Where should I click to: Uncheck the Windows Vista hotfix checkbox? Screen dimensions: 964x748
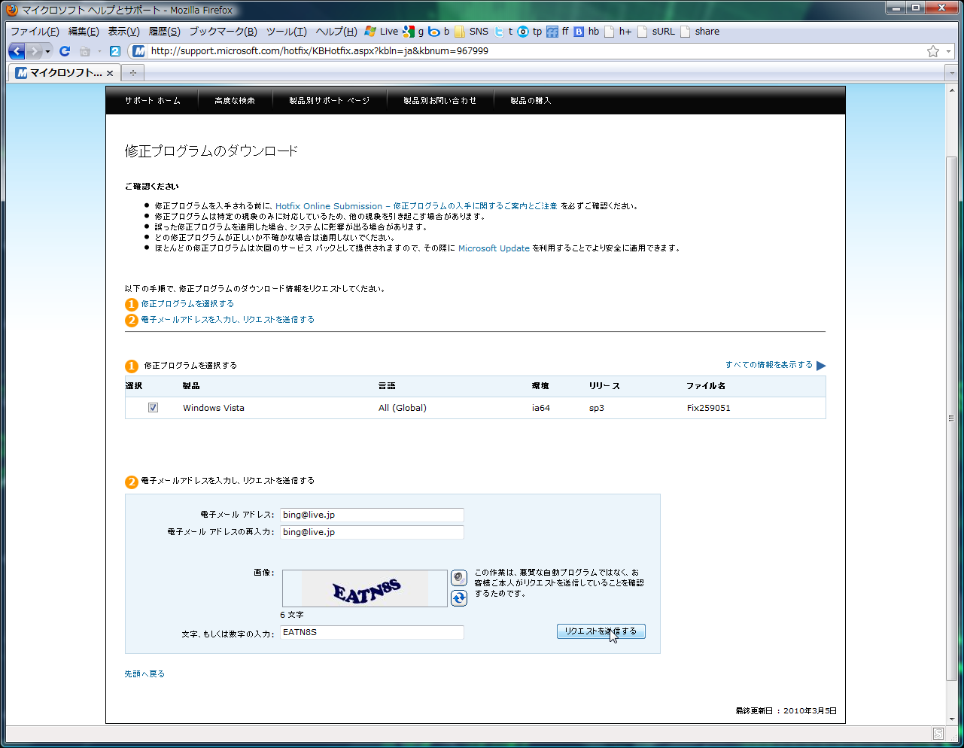[x=153, y=408]
